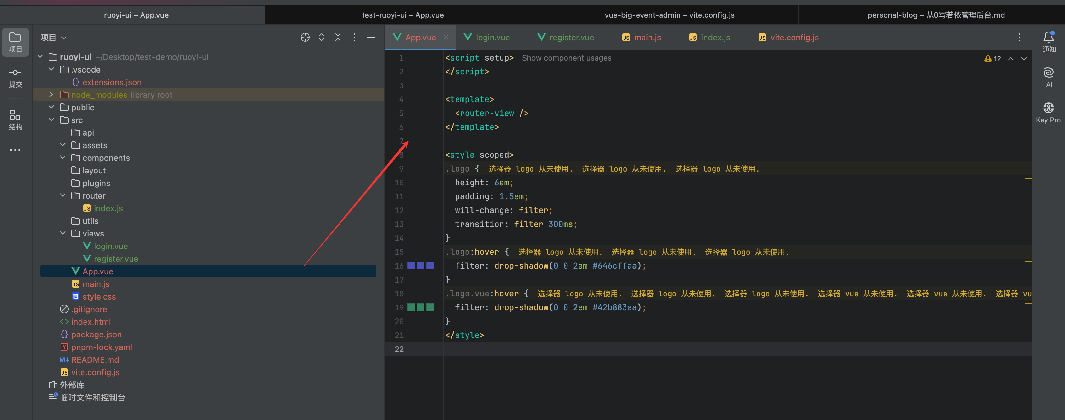
Task: Open the Structure (结构) tool window
Action: (x=15, y=120)
